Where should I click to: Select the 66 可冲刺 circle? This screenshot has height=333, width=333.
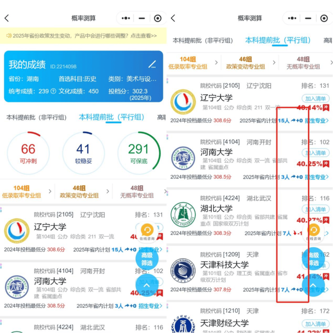coord(28,153)
